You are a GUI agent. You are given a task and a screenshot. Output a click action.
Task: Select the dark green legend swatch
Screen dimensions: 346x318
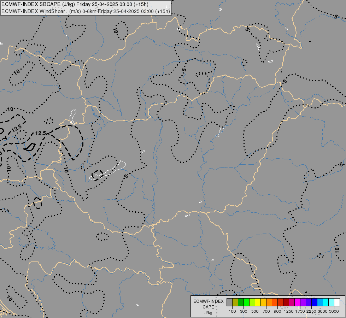click(x=241, y=302)
